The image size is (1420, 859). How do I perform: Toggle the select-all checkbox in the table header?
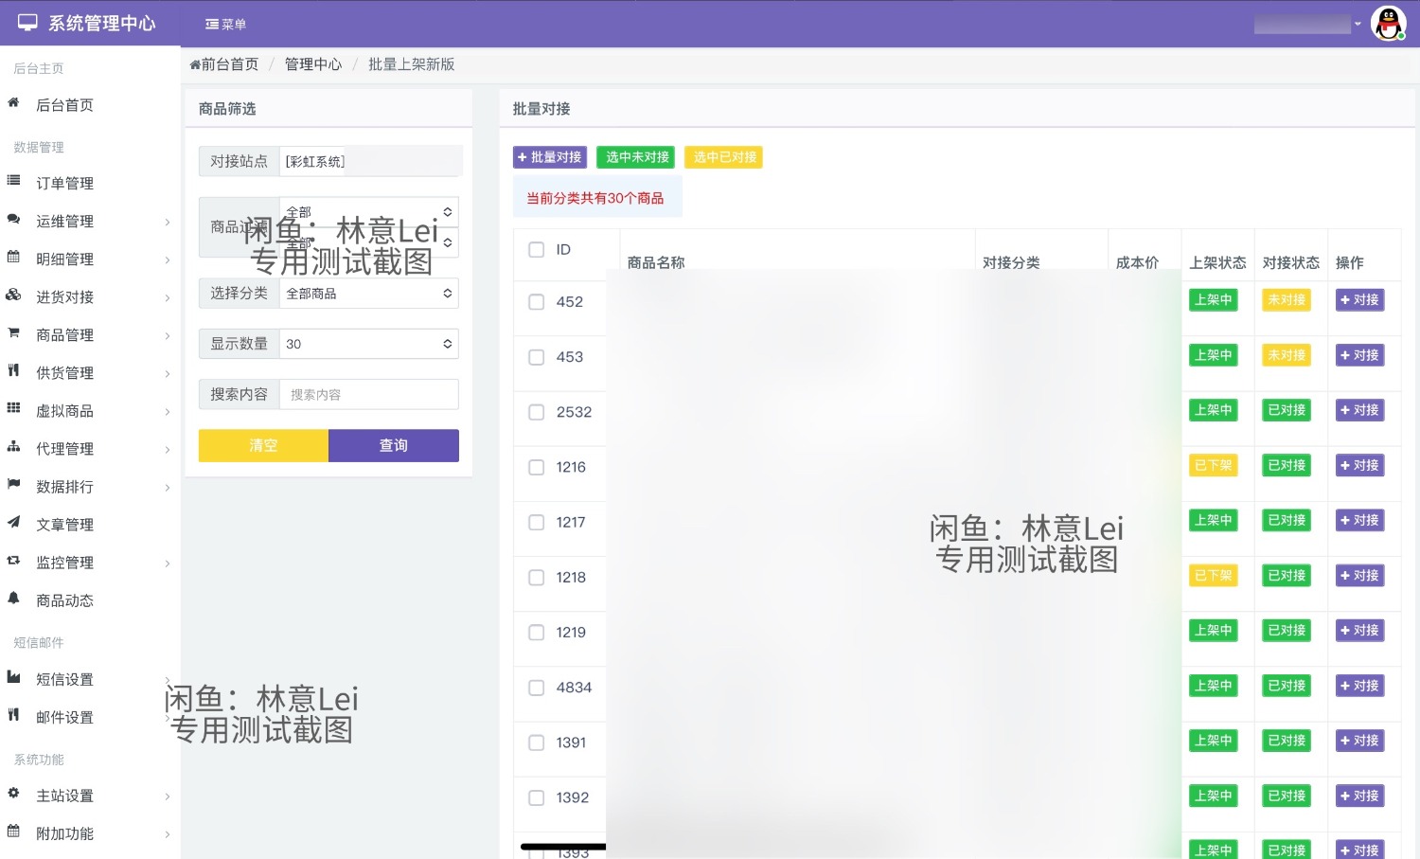tap(536, 248)
